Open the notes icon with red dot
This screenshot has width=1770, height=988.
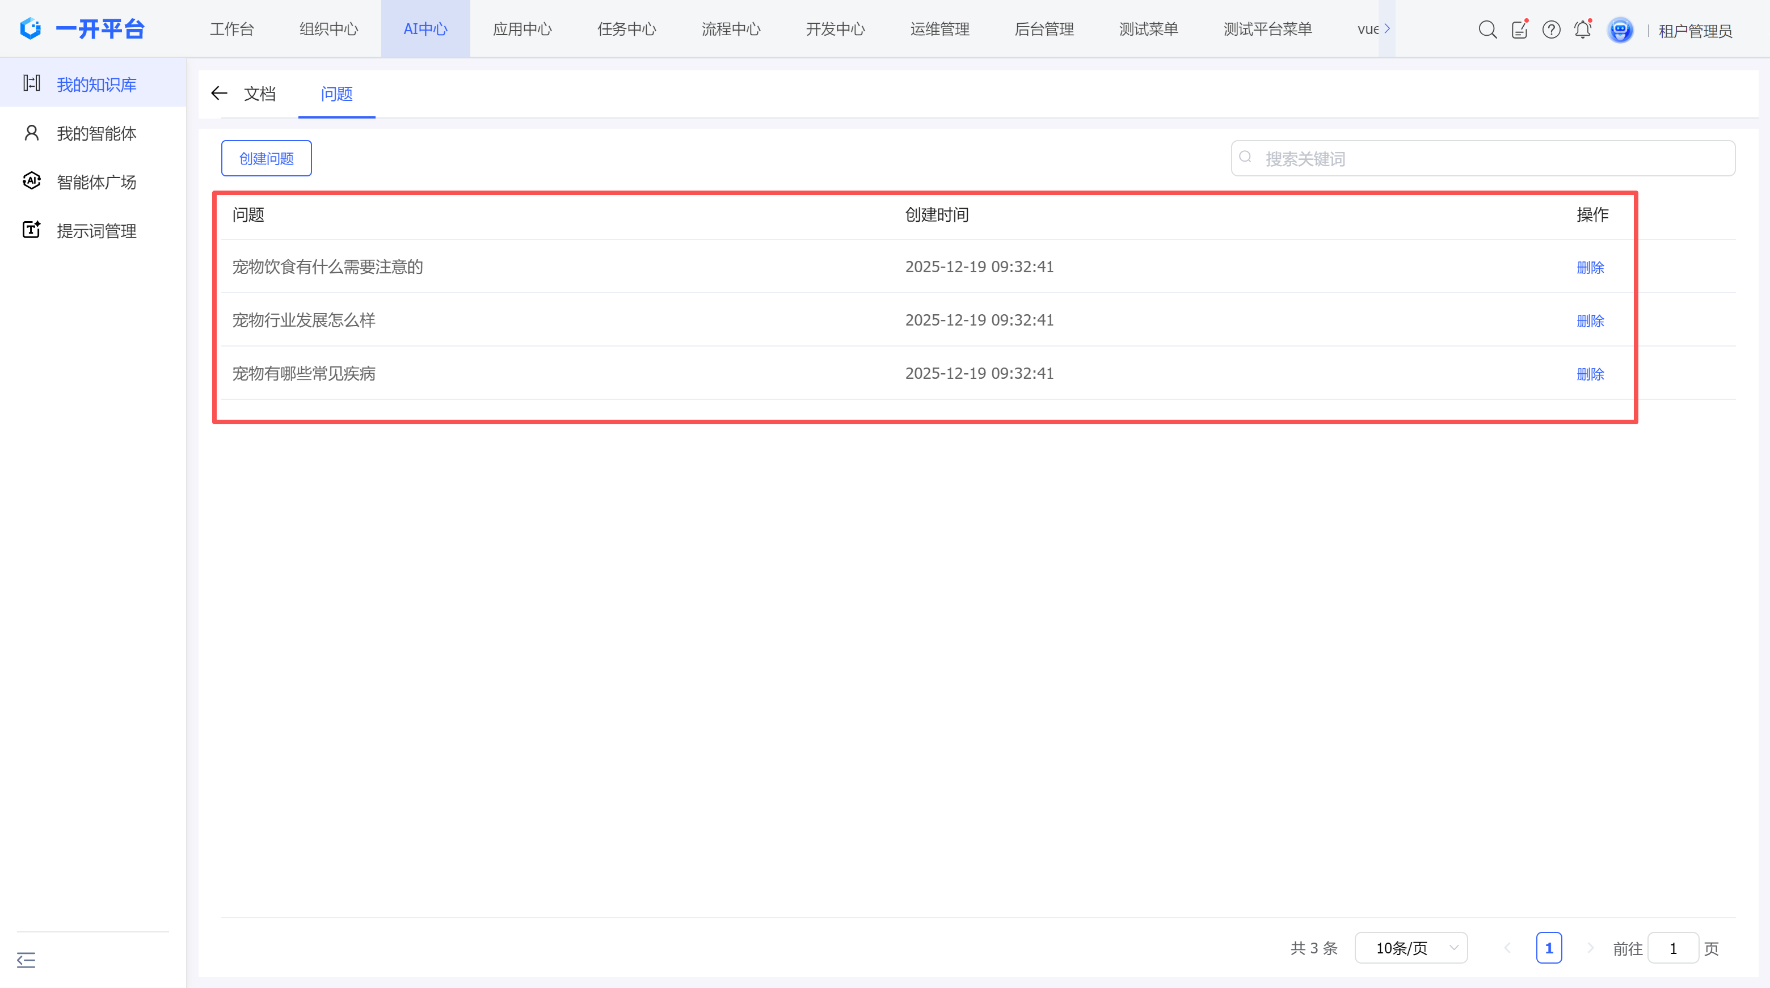pos(1519,29)
